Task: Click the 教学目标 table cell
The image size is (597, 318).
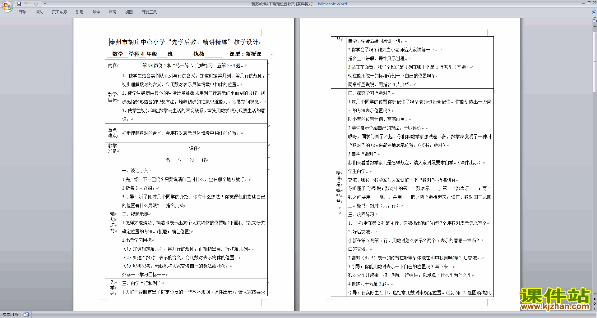Action: (x=113, y=97)
